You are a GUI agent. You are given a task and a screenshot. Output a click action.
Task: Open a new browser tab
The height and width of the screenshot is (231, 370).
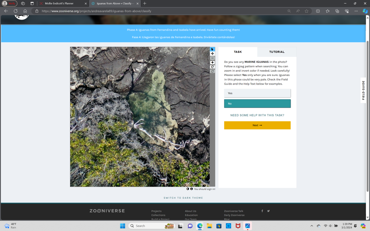[x=145, y=3]
